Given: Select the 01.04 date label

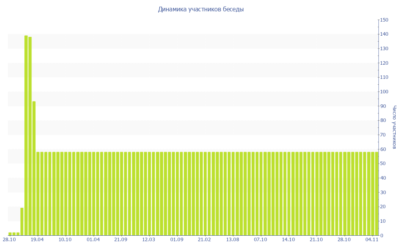Looking at the screenshot, I should 93,240.
